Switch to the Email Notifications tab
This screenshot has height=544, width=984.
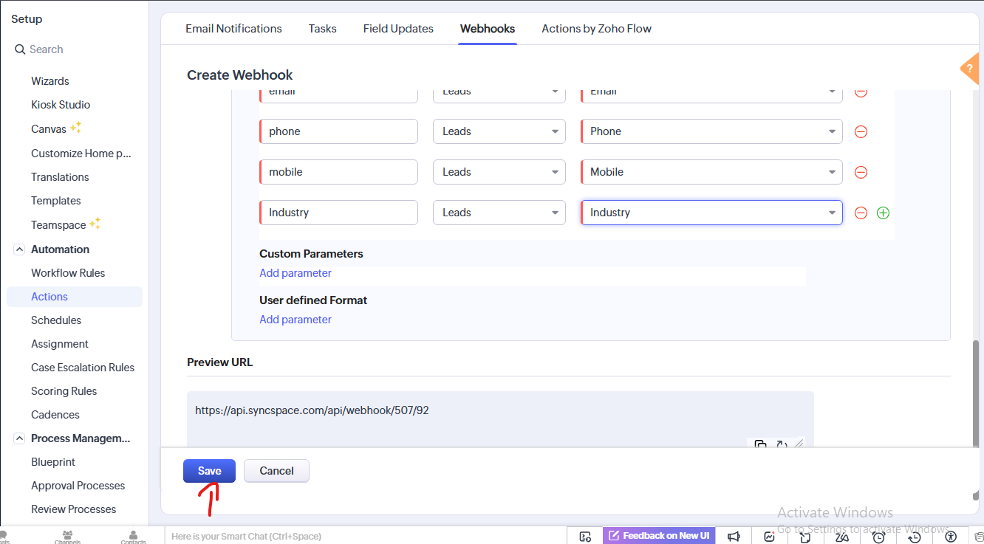[x=233, y=29]
